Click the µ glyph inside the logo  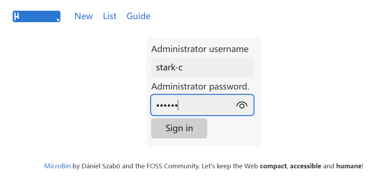[x=16, y=16]
